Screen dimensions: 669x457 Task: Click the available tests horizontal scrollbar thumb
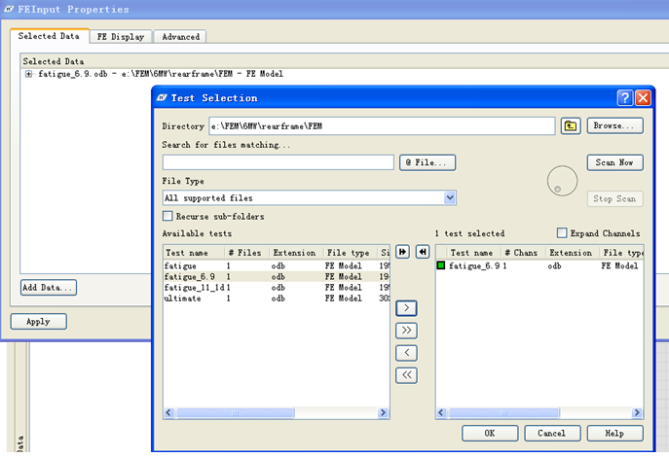pyautogui.click(x=235, y=412)
